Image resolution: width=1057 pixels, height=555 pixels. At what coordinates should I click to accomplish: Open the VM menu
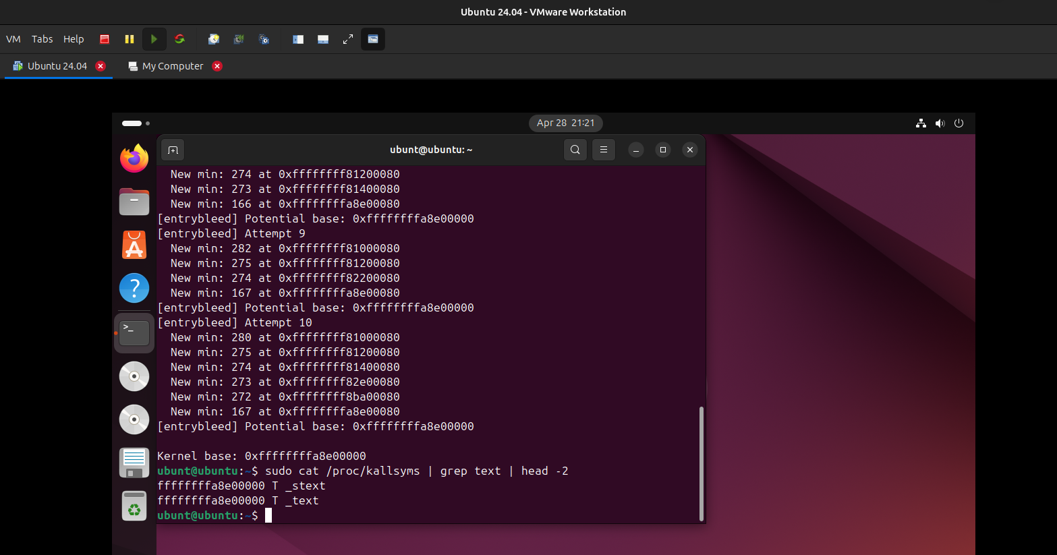click(13, 39)
